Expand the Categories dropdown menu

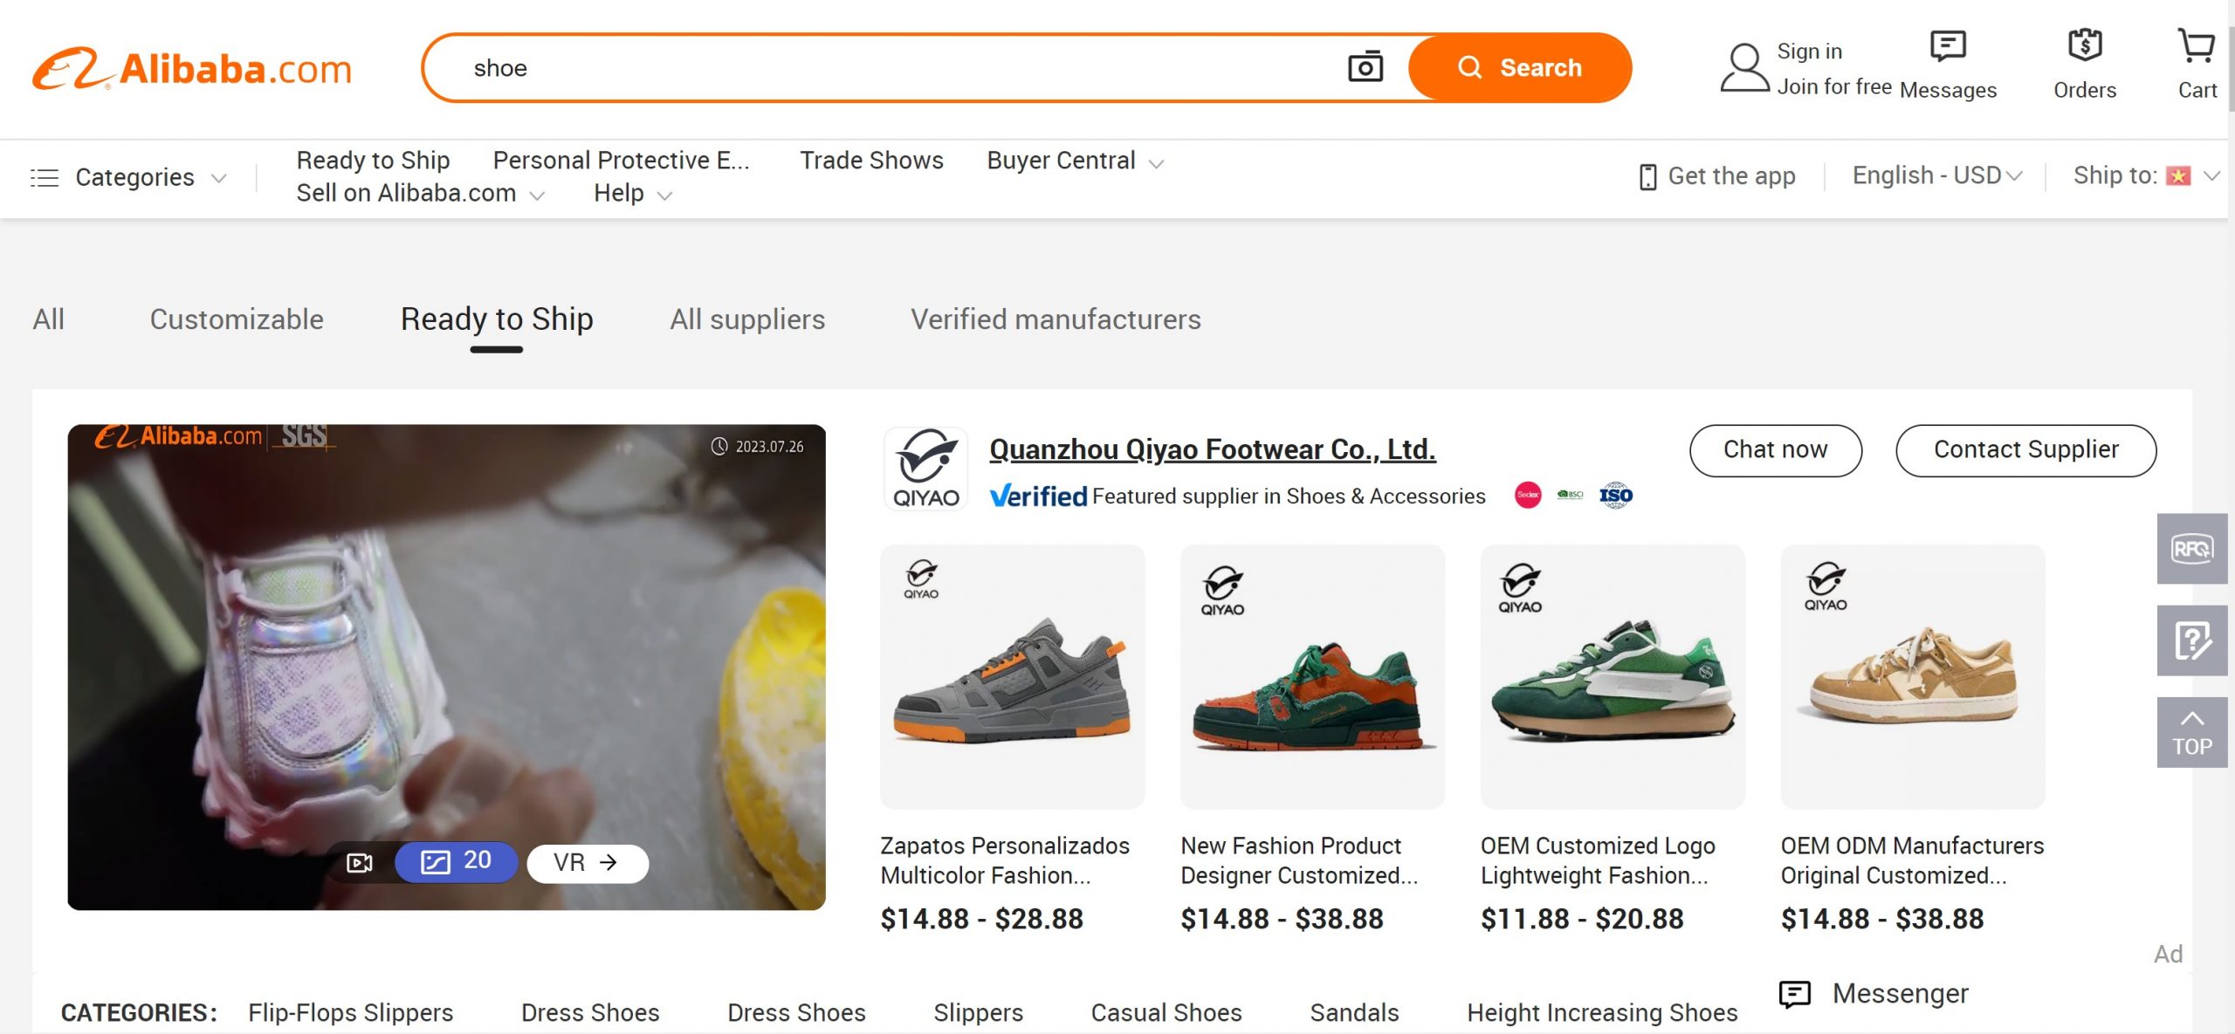[129, 177]
